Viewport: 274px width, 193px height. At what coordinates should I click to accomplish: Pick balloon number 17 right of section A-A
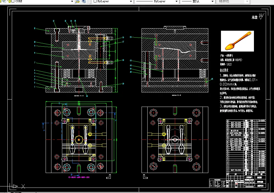(x=123, y=42)
